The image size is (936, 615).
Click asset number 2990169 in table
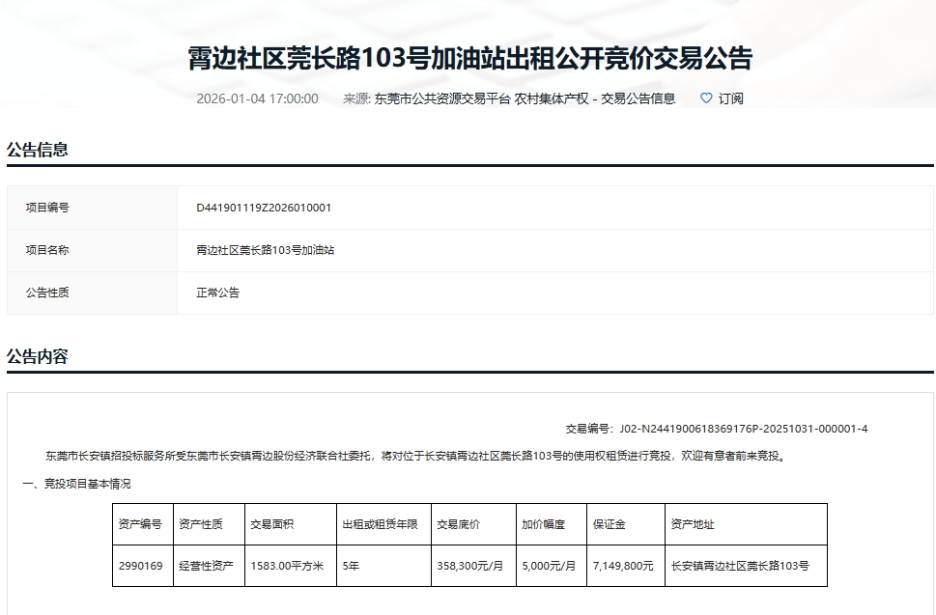click(140, 566)
